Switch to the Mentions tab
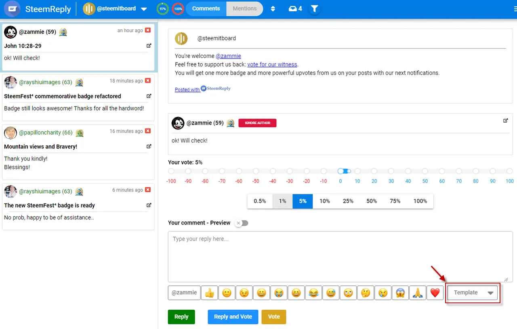This screenshot has height=329, width=517. (x=245, y=8)
